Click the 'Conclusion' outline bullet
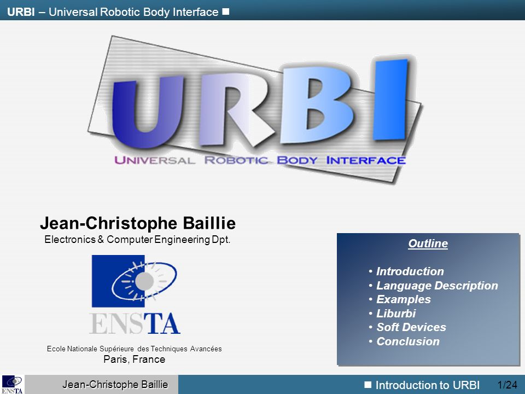The height and width of the screenshot is (394, 525). pos(408,341)
